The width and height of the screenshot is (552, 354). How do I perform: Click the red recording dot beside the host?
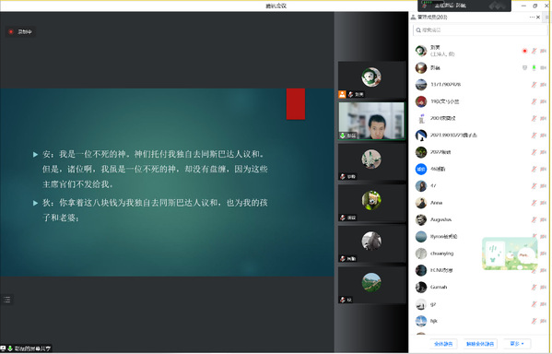(524, 51)
